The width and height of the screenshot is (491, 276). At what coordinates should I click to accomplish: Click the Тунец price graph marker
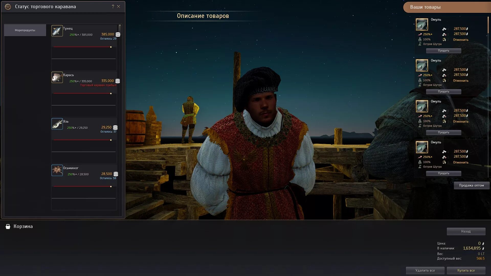click(x=111, y=47)
